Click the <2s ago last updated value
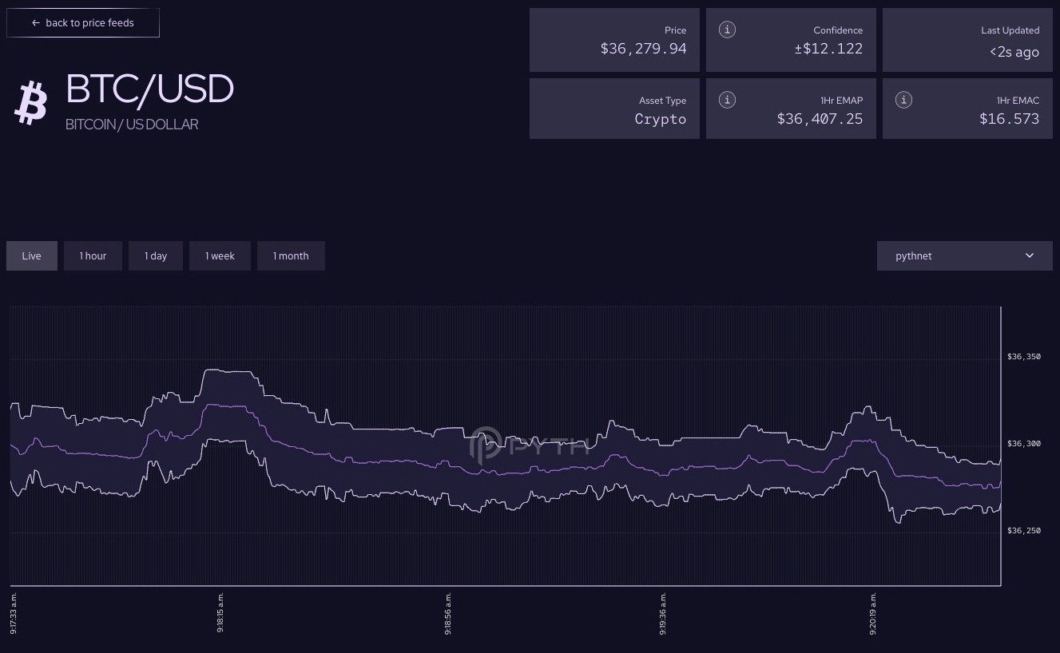Screen dimensions: 1060x653 click(1014, 52)
